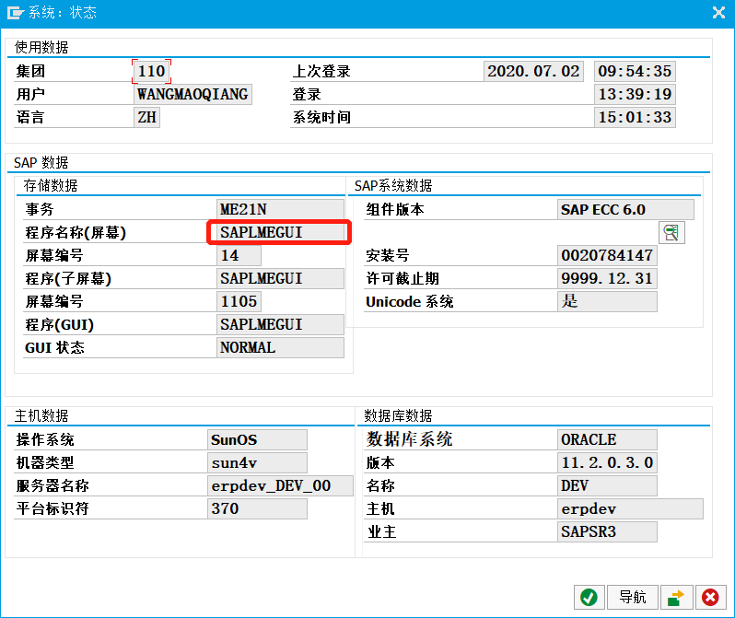The image size is (735, 618).
Task: Select database owner field SAPSR3
Action: [x=607, y=531]
